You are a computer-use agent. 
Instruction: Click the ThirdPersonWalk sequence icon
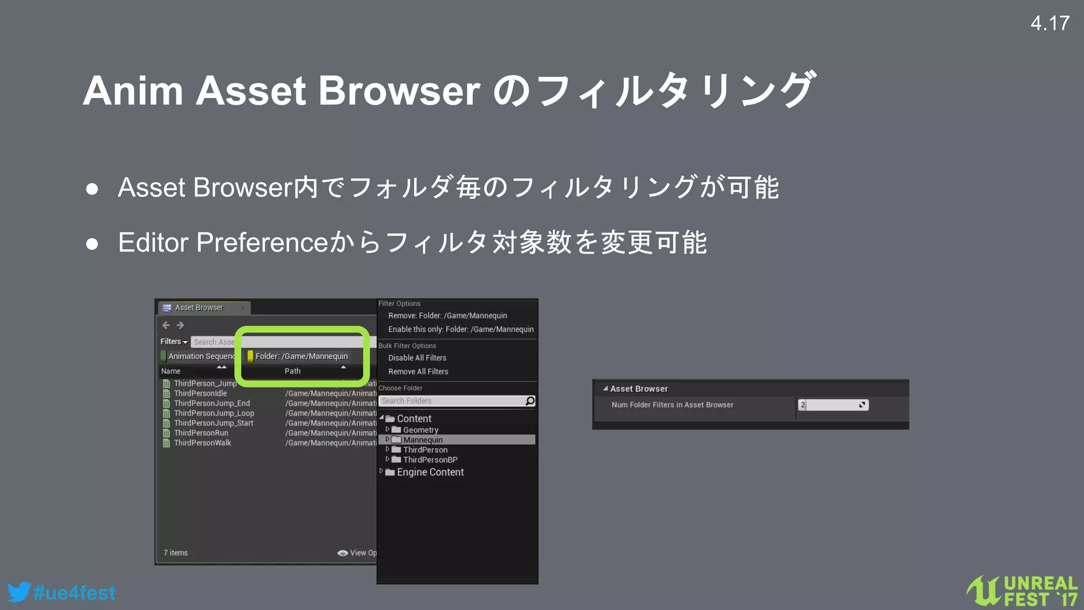(x=166, y=443)
